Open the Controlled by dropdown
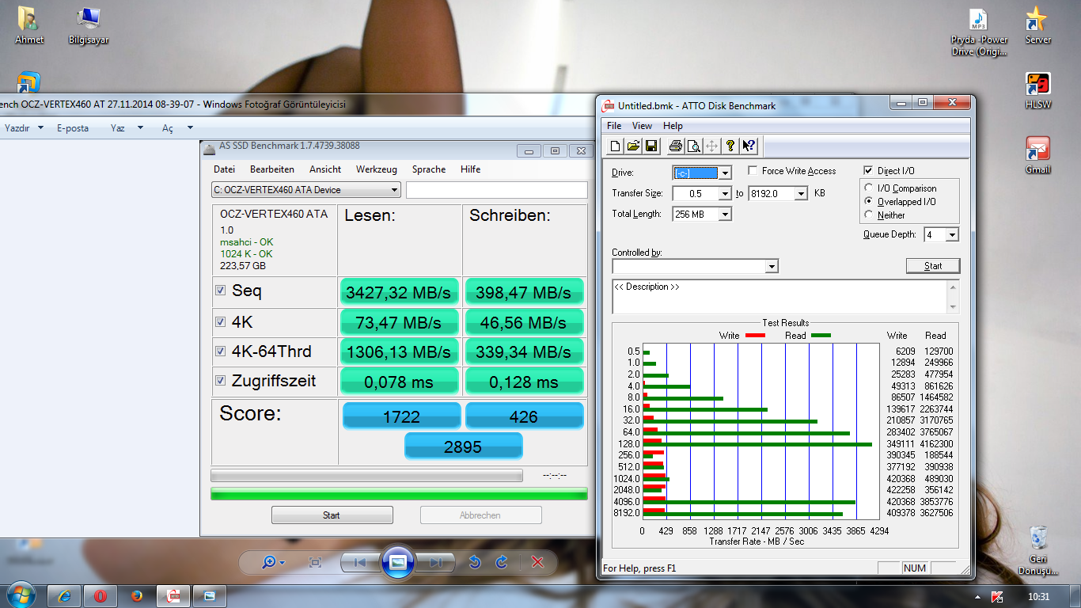Screen dimensions: 1081x608 click(x=772, y=267)
